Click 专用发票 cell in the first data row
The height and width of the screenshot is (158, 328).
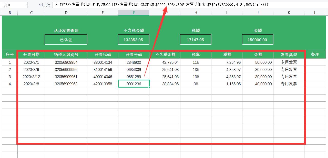tap(289, 62)
